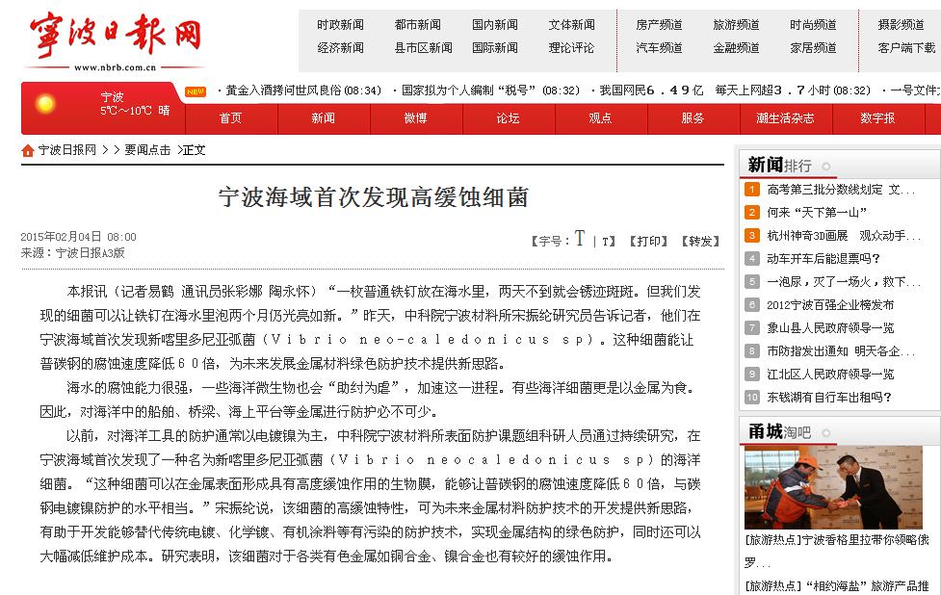Open the 房产频道 channel
This screenshot has width=941, height=595.
659,25
